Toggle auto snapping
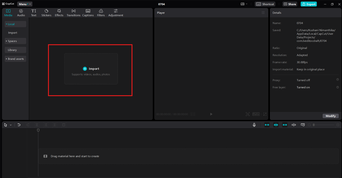This screenshot has width=342, height=178. click(276, 125)
